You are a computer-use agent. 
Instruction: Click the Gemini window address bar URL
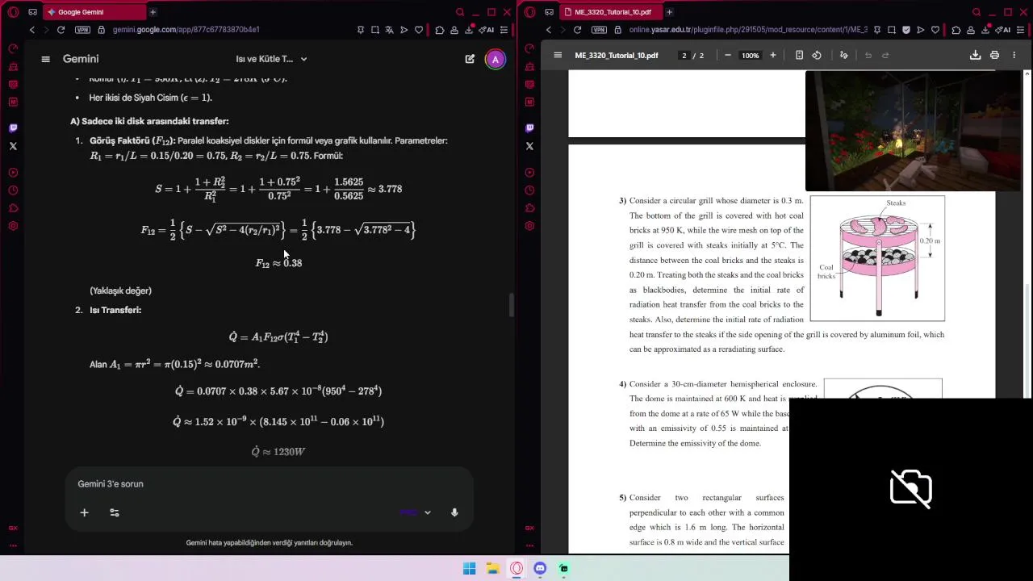[186, 30]
